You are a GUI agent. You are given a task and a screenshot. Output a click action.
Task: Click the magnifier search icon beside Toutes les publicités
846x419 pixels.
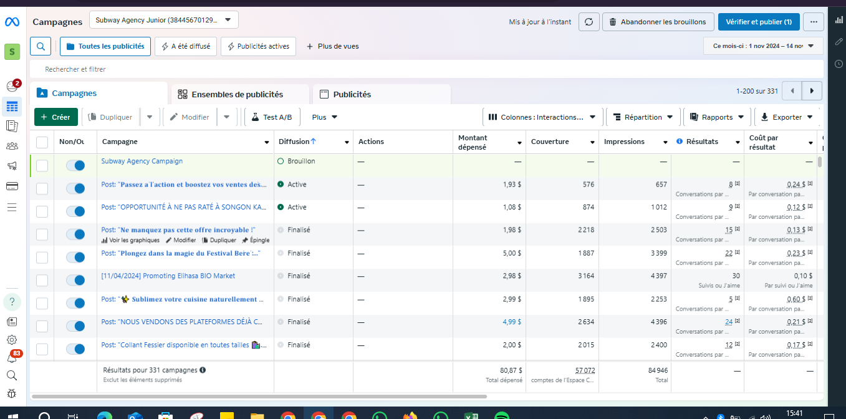41,46
